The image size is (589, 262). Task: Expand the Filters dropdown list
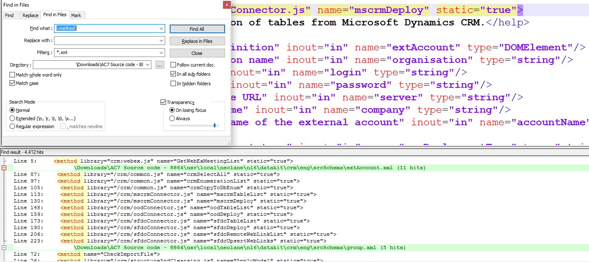(x=161, y=53)
